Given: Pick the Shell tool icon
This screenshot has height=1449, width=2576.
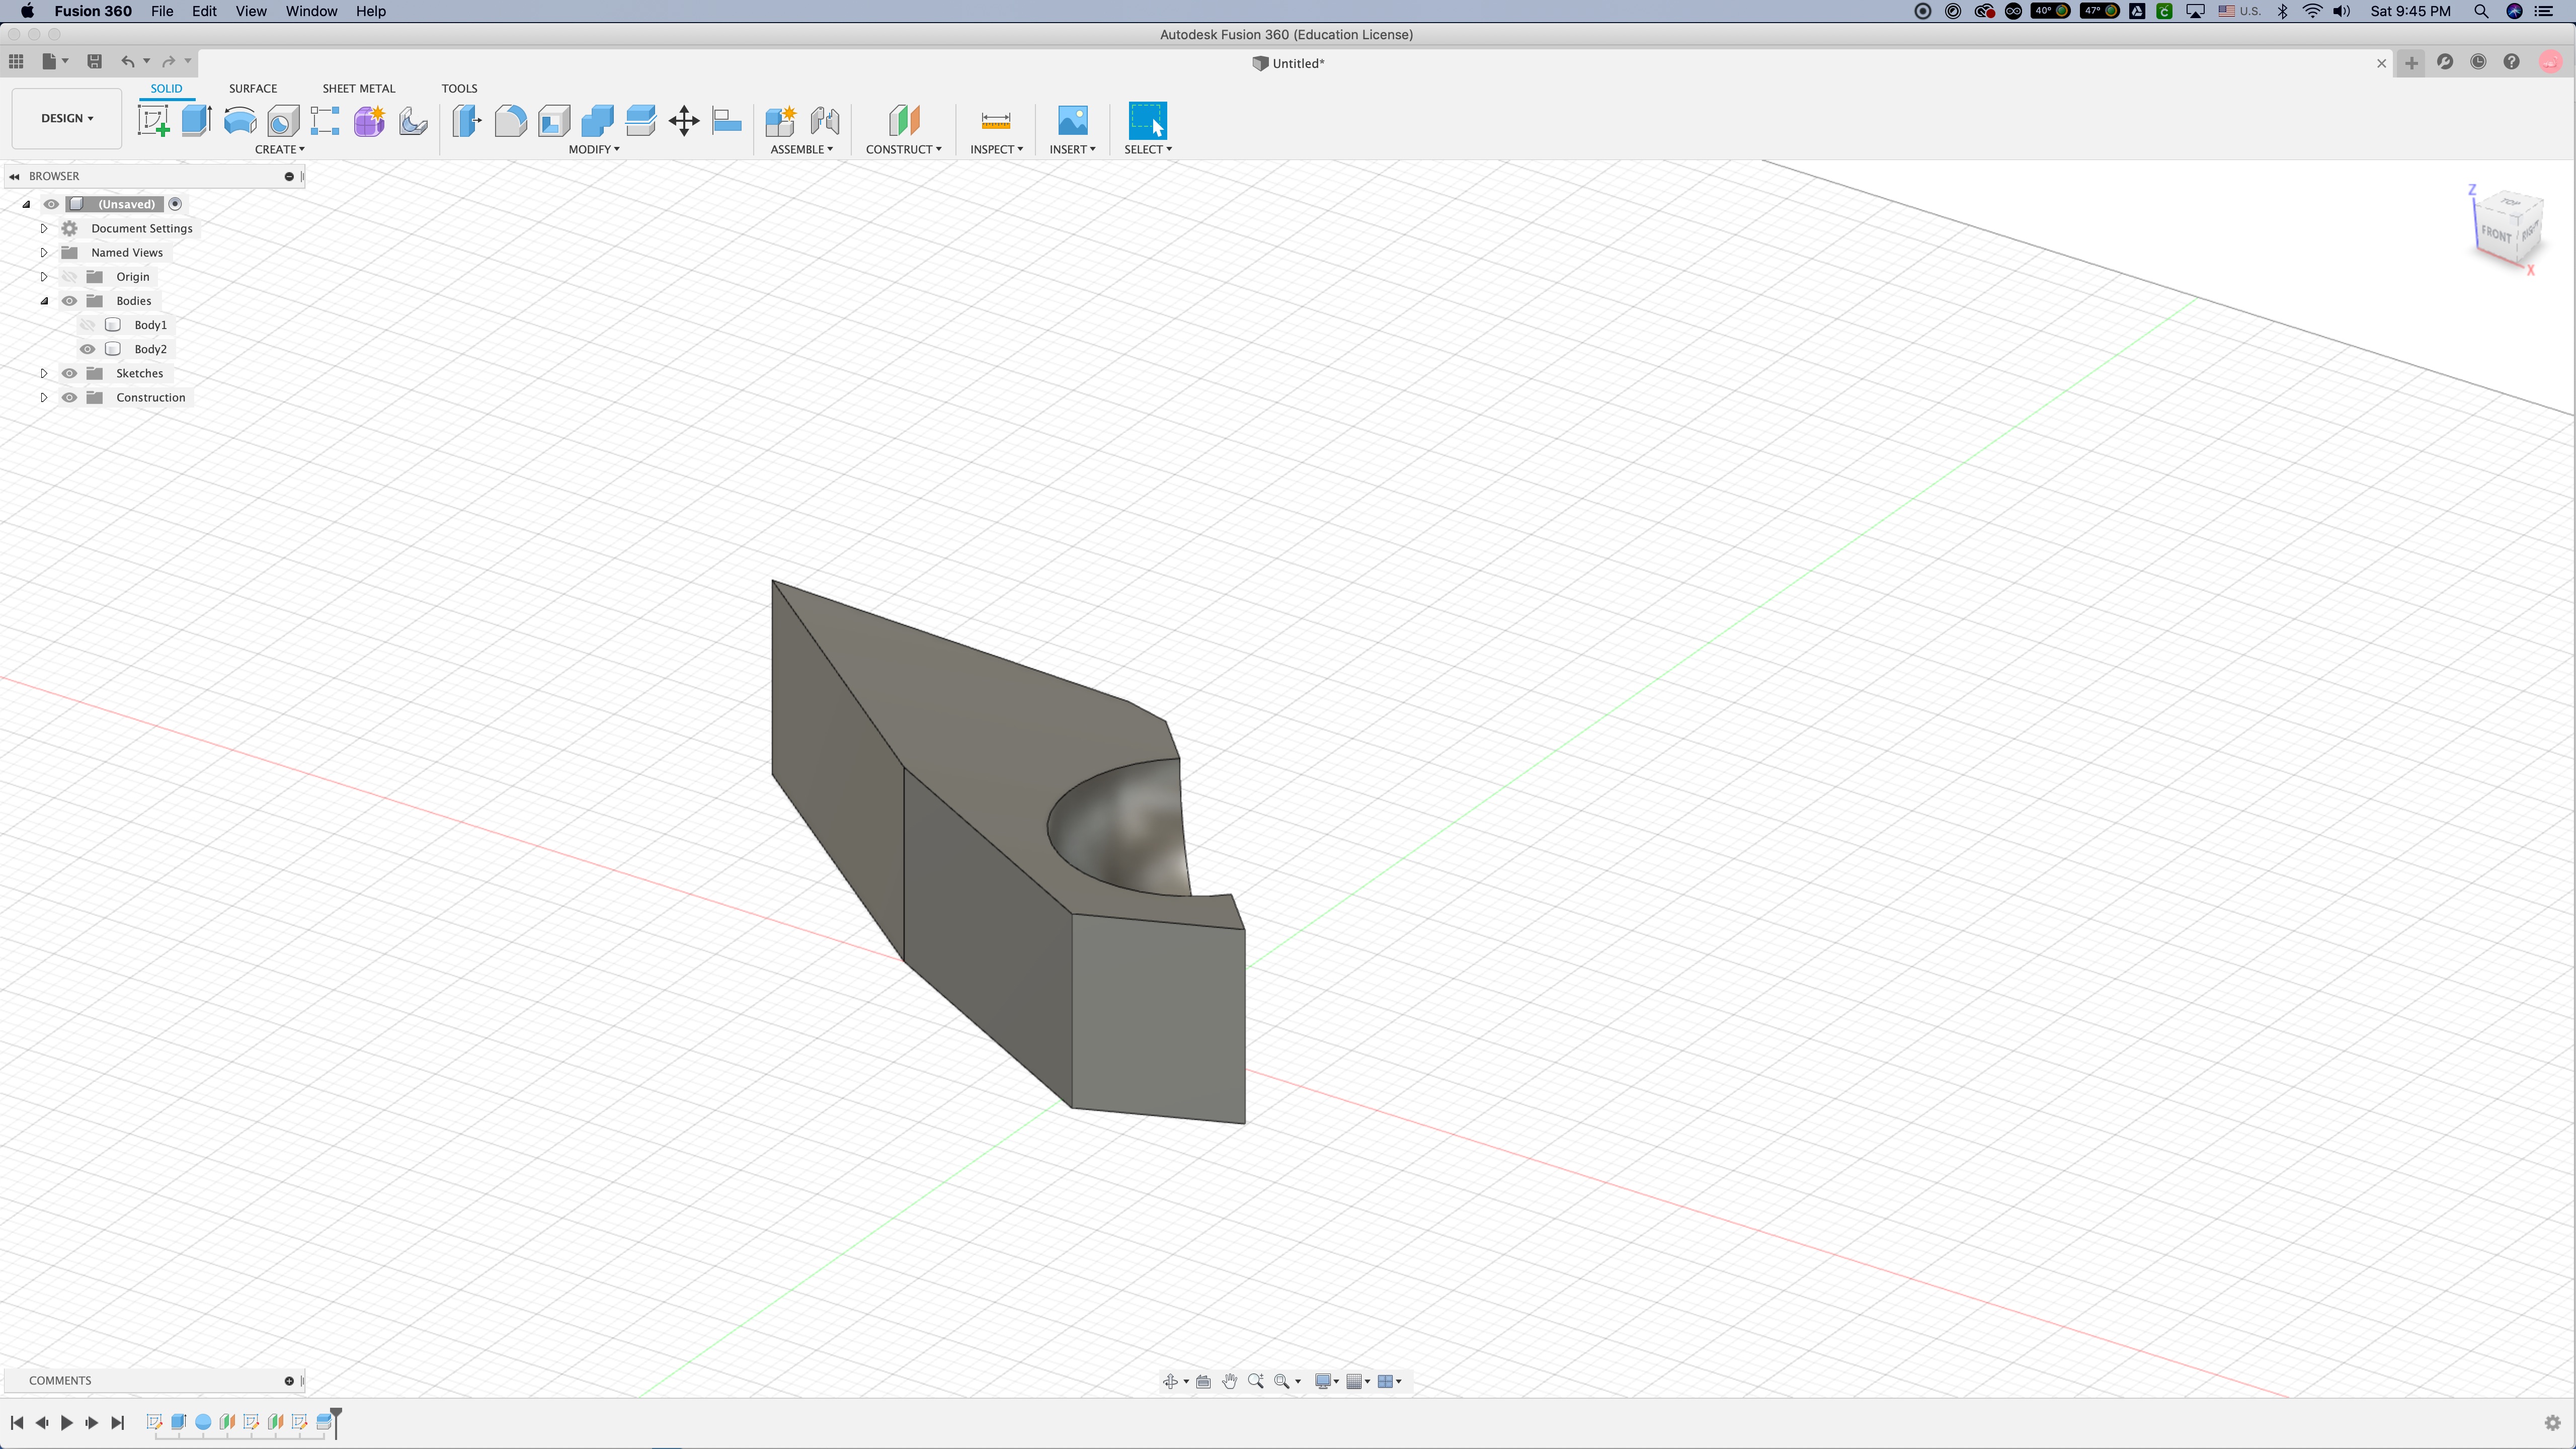Looking at the screenshot, I should (554, 121).
